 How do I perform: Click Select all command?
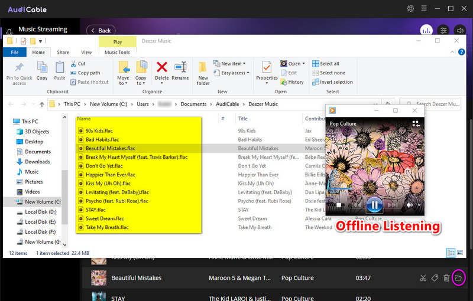[x=326, y=64]
